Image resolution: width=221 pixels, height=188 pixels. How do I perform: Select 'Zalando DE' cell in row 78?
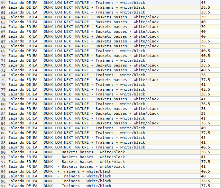(x=20, y=94)
